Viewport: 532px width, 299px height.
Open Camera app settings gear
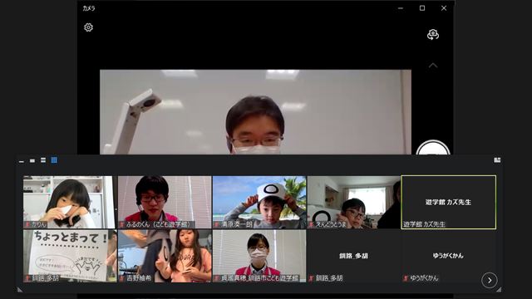(x=89, y=27)
